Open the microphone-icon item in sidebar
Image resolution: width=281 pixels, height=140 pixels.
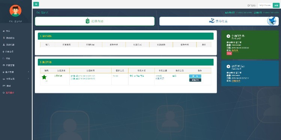(x=8, y=52)
